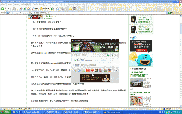
Task: Open the MITSUBISHI LANCER FORTIS article link
Action: point(139,74)
